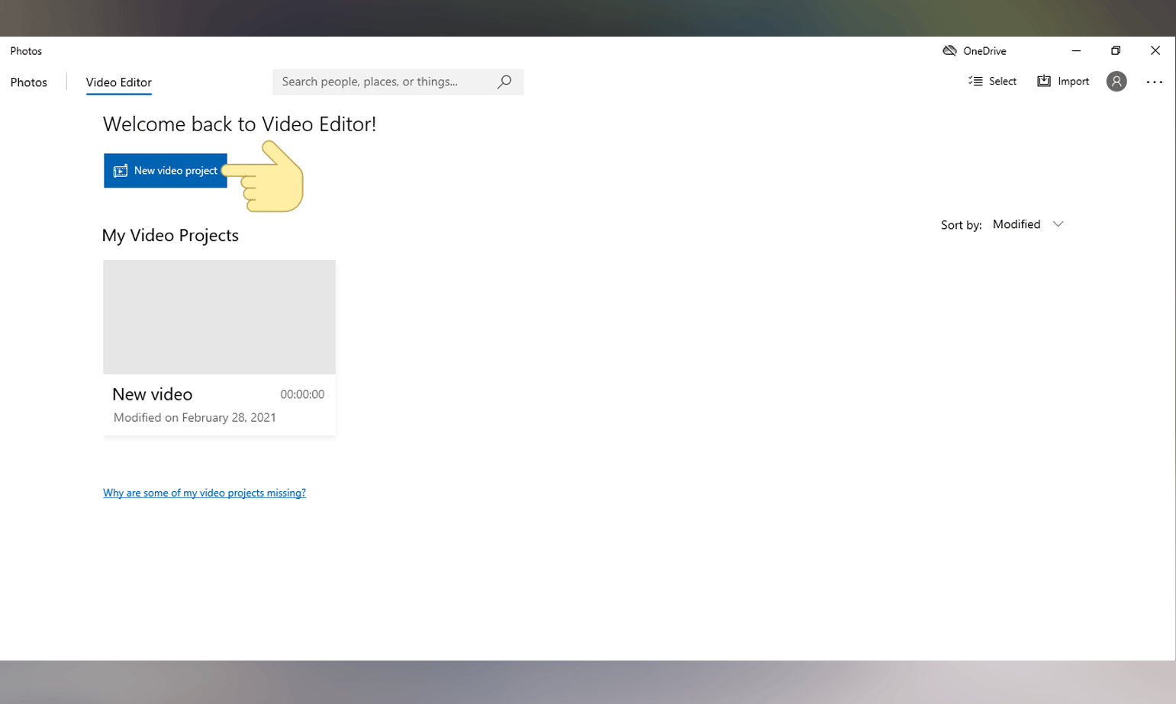Screen dimensions: 1176x704
Task: Click the Import toolbar button
Action: click(x=1063, y=82)
